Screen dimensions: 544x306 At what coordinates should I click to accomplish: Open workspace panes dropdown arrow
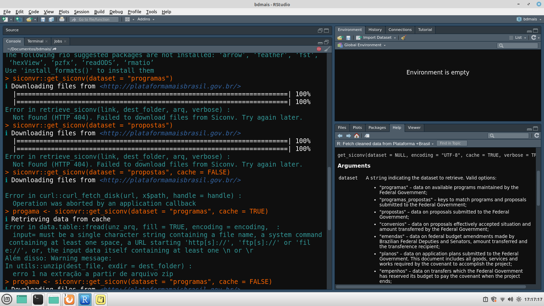[x=133, y=20]
